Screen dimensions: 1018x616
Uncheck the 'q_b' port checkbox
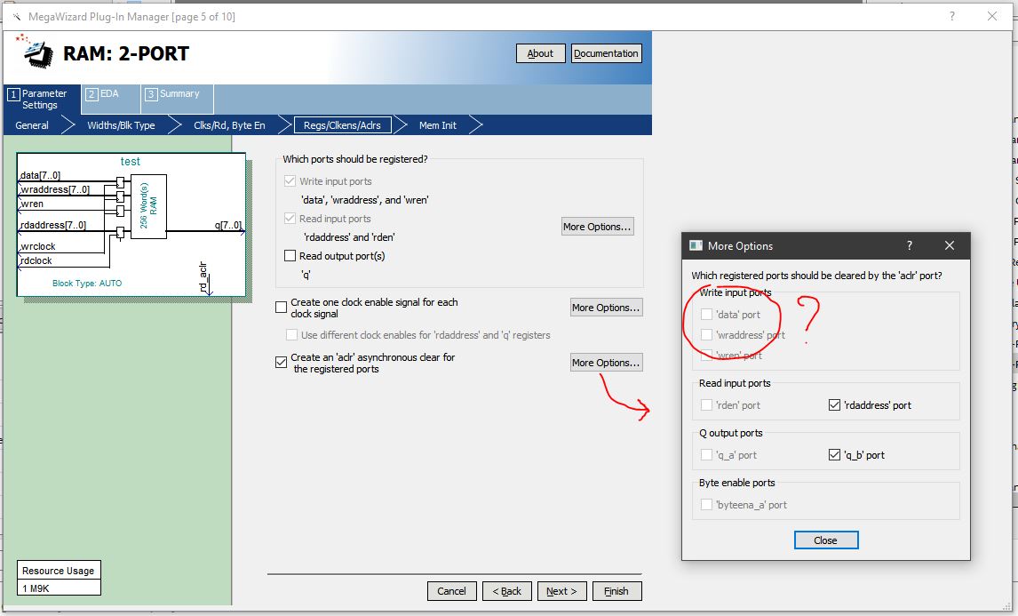[x=835, y=455]
